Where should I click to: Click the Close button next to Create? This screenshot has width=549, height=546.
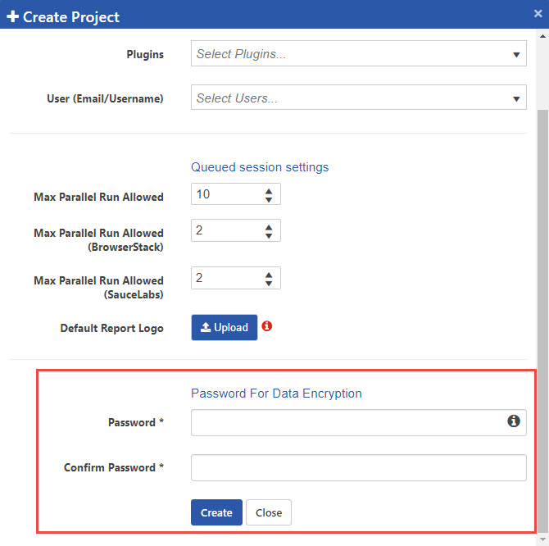268,512
